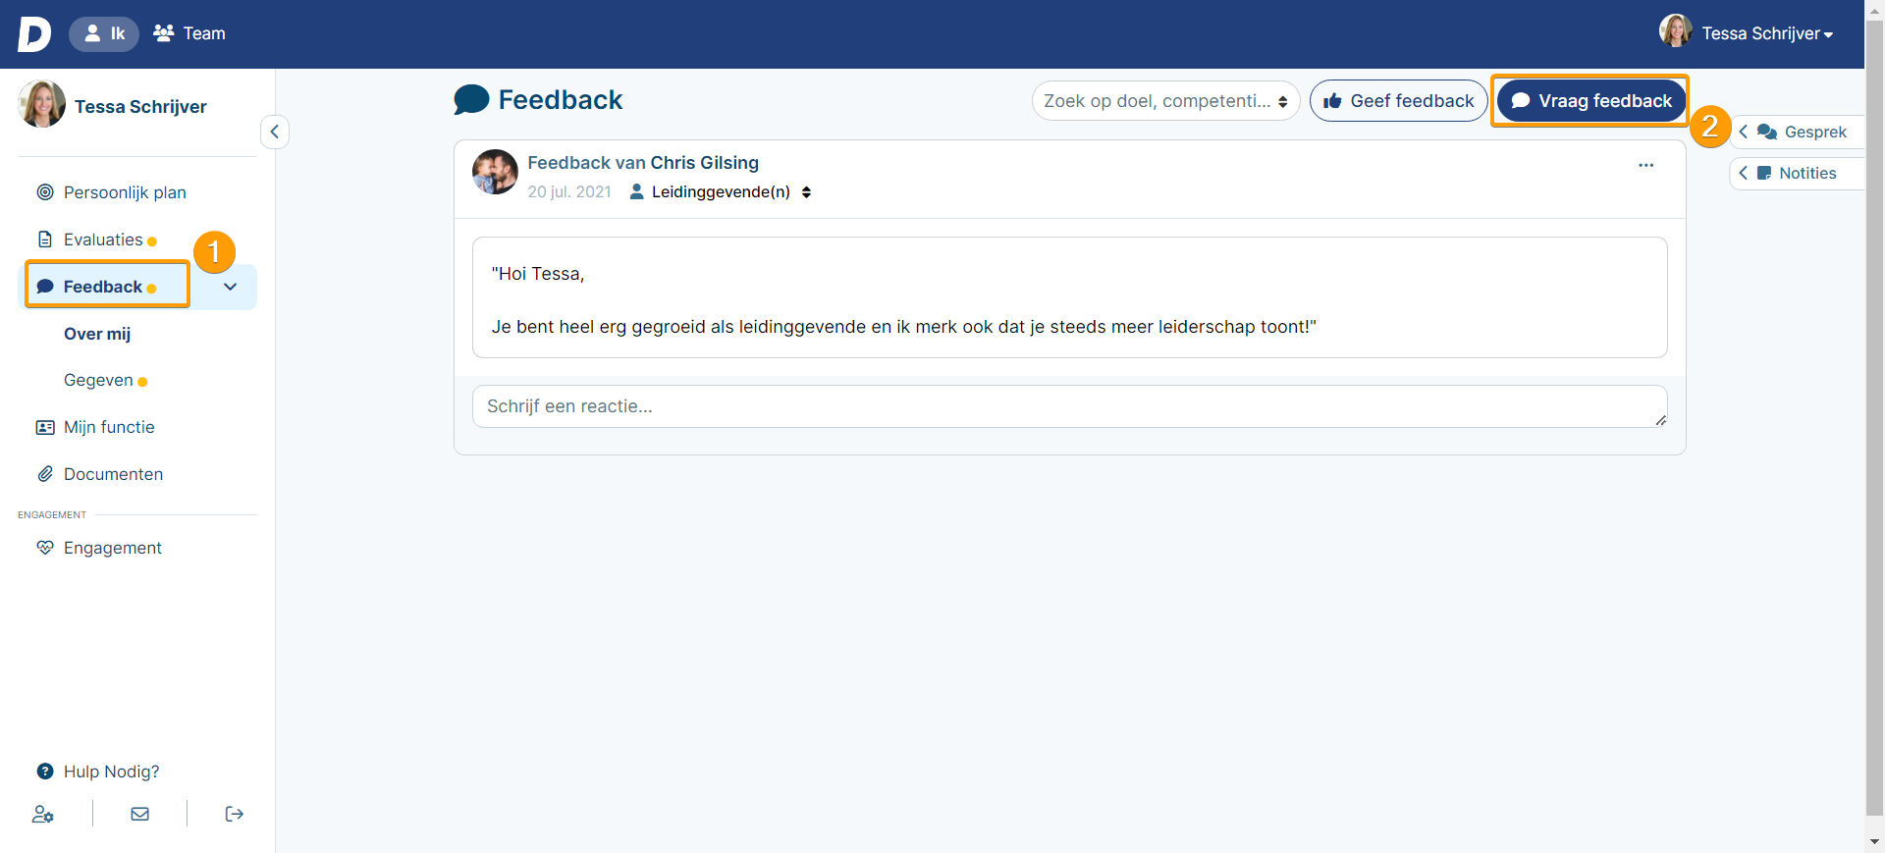Click the thumbs-up icon on Geef feedback

1332,101
